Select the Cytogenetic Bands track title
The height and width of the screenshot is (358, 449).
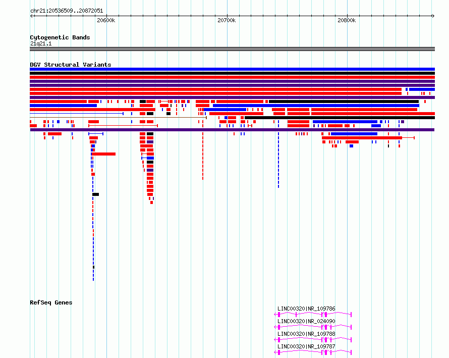pos(60,37)
